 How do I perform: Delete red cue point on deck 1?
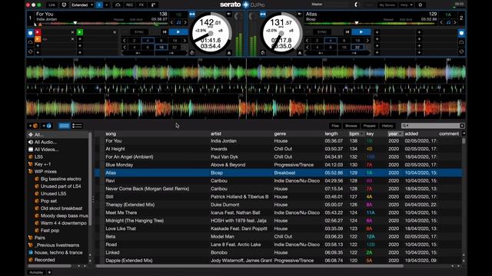pos(72,32)
